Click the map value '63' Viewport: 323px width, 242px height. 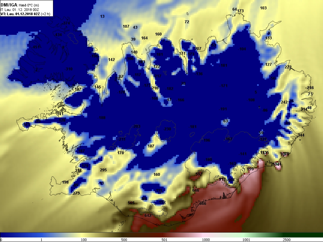(x=225, y=121)
